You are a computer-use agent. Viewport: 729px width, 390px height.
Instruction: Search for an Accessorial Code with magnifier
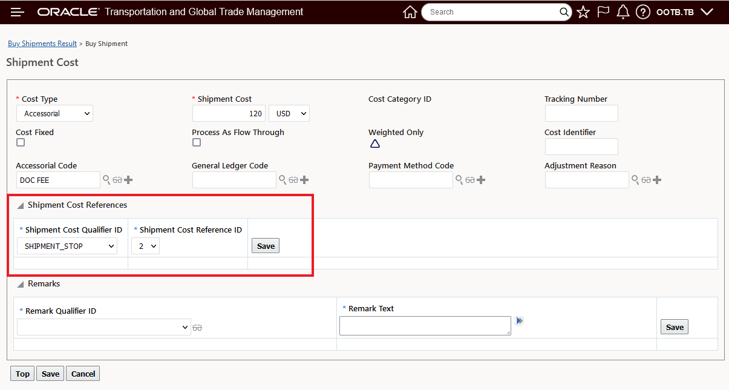(x=106, y=180)
